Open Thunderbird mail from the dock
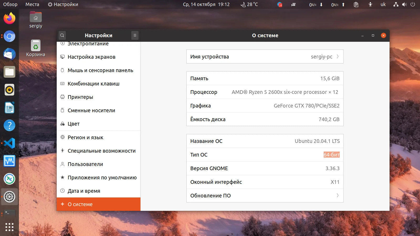Image resolution: width=420 pixels, height=236 pixels. pyautogui.click(x=9, y=54)
